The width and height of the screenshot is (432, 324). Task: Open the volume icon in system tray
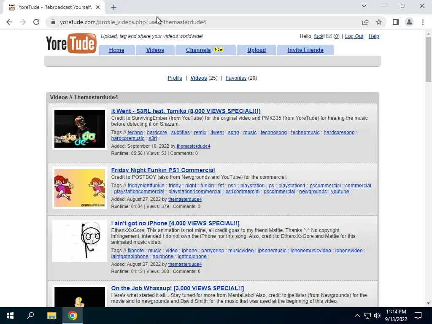point(377,316)
